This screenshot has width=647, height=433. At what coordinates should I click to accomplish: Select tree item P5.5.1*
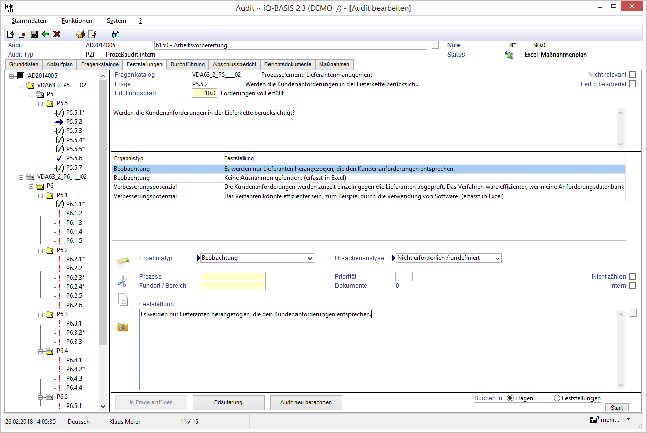click(75, 113)
